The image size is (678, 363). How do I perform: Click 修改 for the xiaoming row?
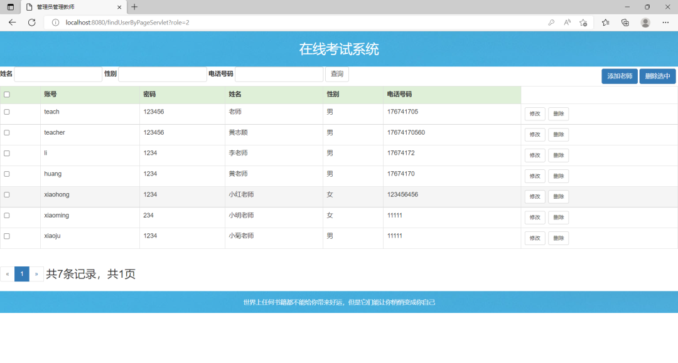535,218
